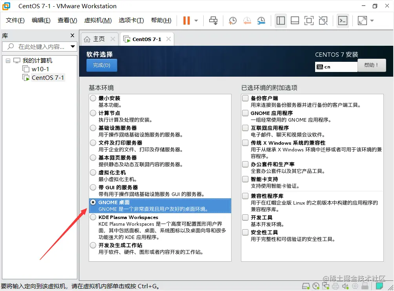394x291 pixels.
Task: Click the USB device status icon
Action: click(x=365, y=286)
